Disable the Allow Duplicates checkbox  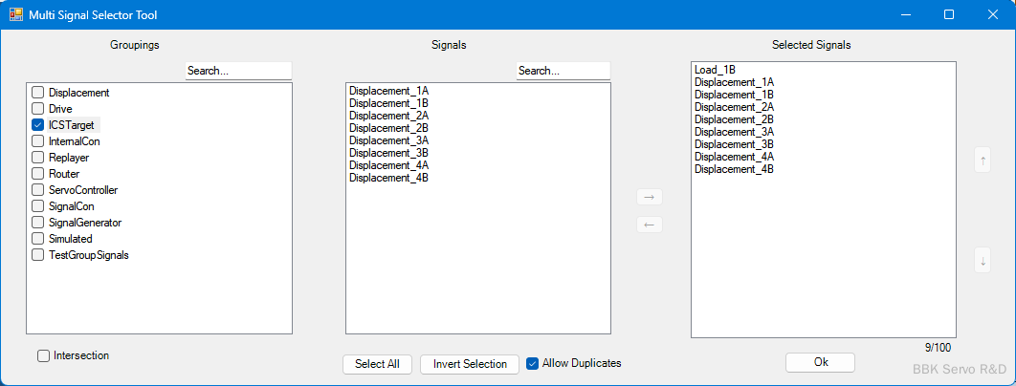coord(533,363)
